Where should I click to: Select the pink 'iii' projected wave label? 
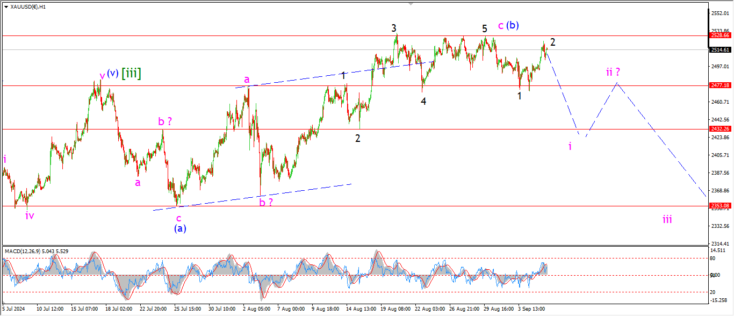point(667,219)
